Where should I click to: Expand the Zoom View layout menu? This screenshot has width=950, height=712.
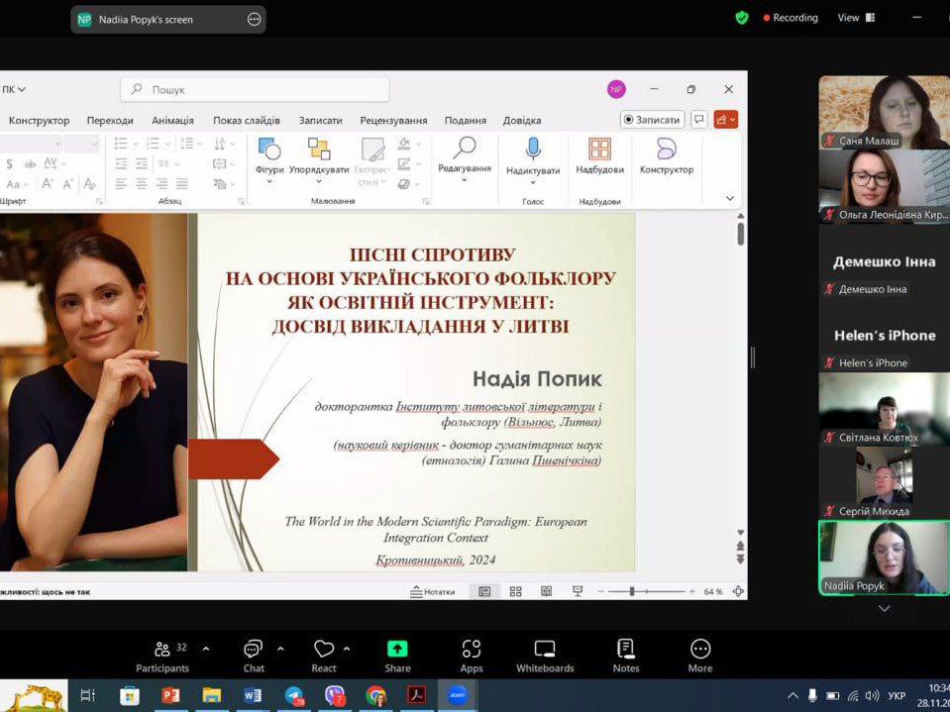tap(856, 18)
